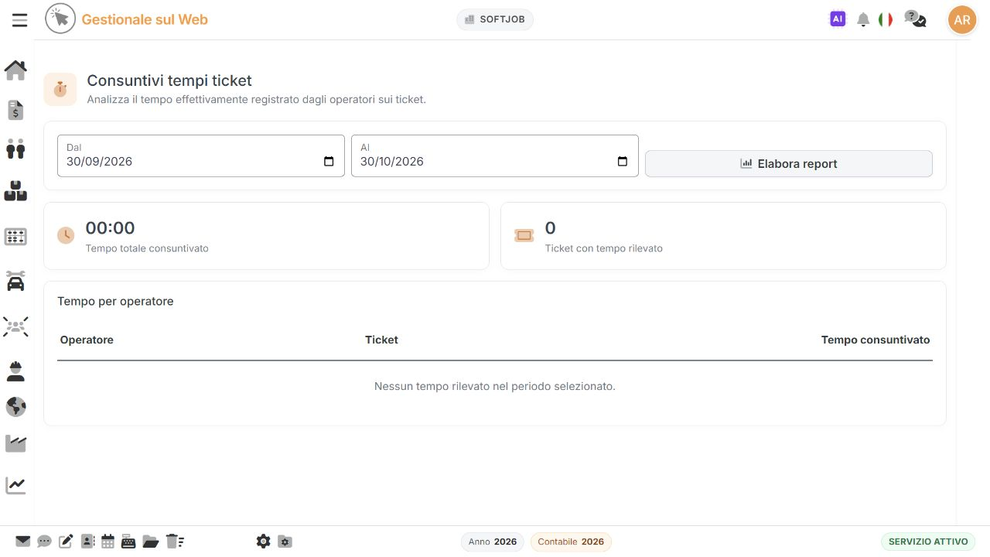Open the AR user avatar menu
The image size is (990, 557).
[x=962, y=20]
